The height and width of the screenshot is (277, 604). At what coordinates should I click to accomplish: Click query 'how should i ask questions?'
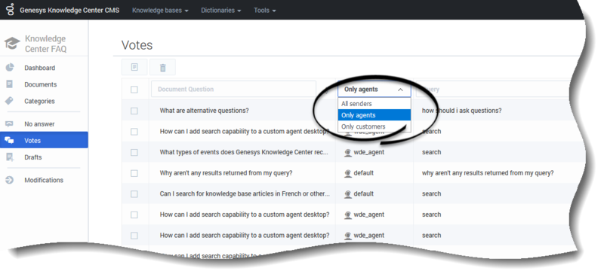point(461,111)
